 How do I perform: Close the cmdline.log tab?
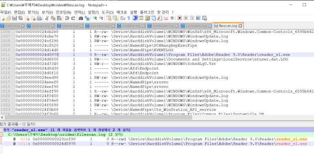144,26
